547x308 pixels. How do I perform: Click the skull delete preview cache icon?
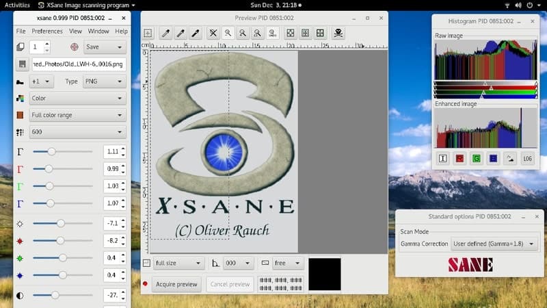click(338, 33)
